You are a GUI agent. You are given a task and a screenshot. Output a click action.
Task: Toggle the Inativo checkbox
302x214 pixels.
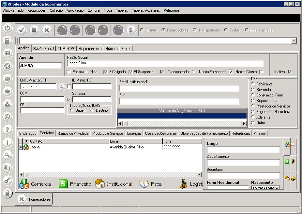pyautogui.click(x=290, y=72)
